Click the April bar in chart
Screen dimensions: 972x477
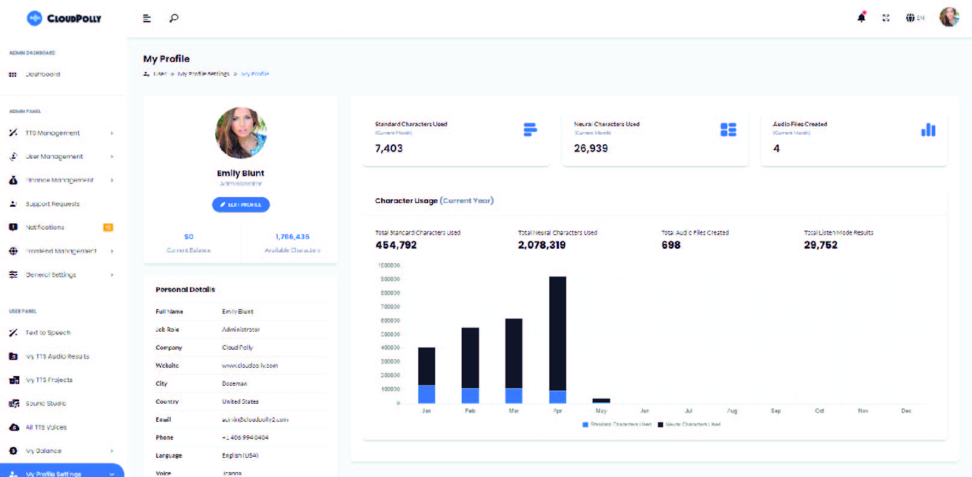557,340
